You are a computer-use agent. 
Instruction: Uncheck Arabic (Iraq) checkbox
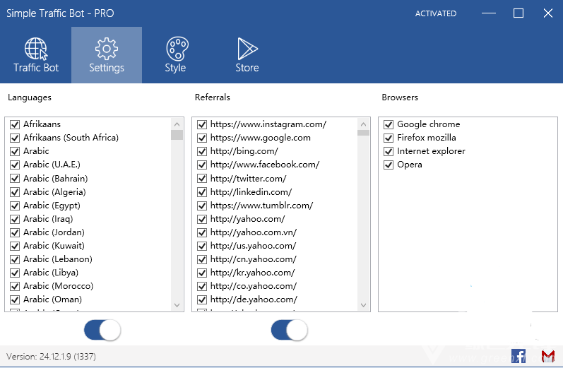point(15,219)
